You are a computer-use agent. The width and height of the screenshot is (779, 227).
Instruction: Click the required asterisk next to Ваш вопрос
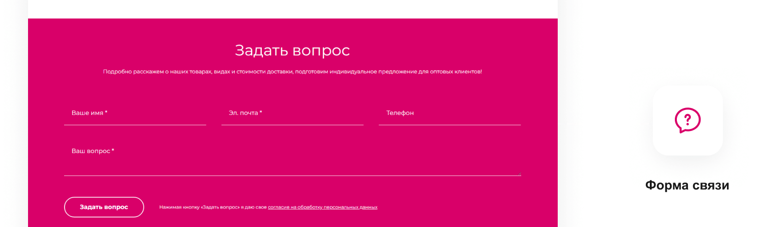(113, 150)
